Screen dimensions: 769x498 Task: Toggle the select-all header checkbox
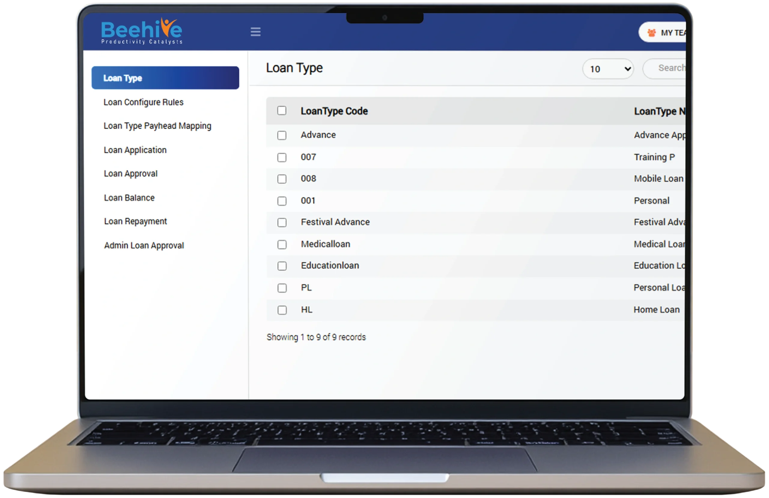281,111
